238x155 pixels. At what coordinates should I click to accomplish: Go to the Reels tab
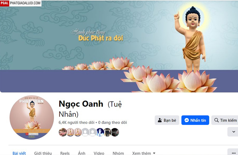[x=65, y=153]
